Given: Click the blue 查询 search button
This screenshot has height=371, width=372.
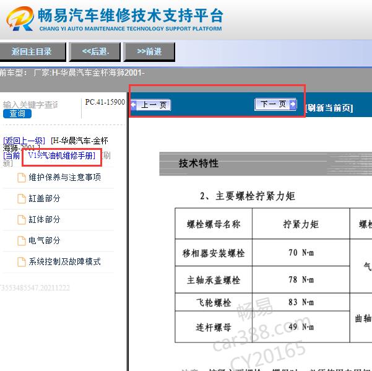Looking at the screenshot, I should (17, 114).
